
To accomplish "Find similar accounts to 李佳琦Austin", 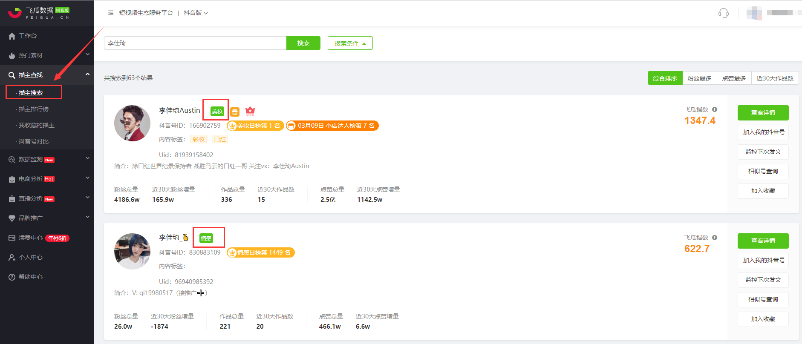I will point(763,171).
